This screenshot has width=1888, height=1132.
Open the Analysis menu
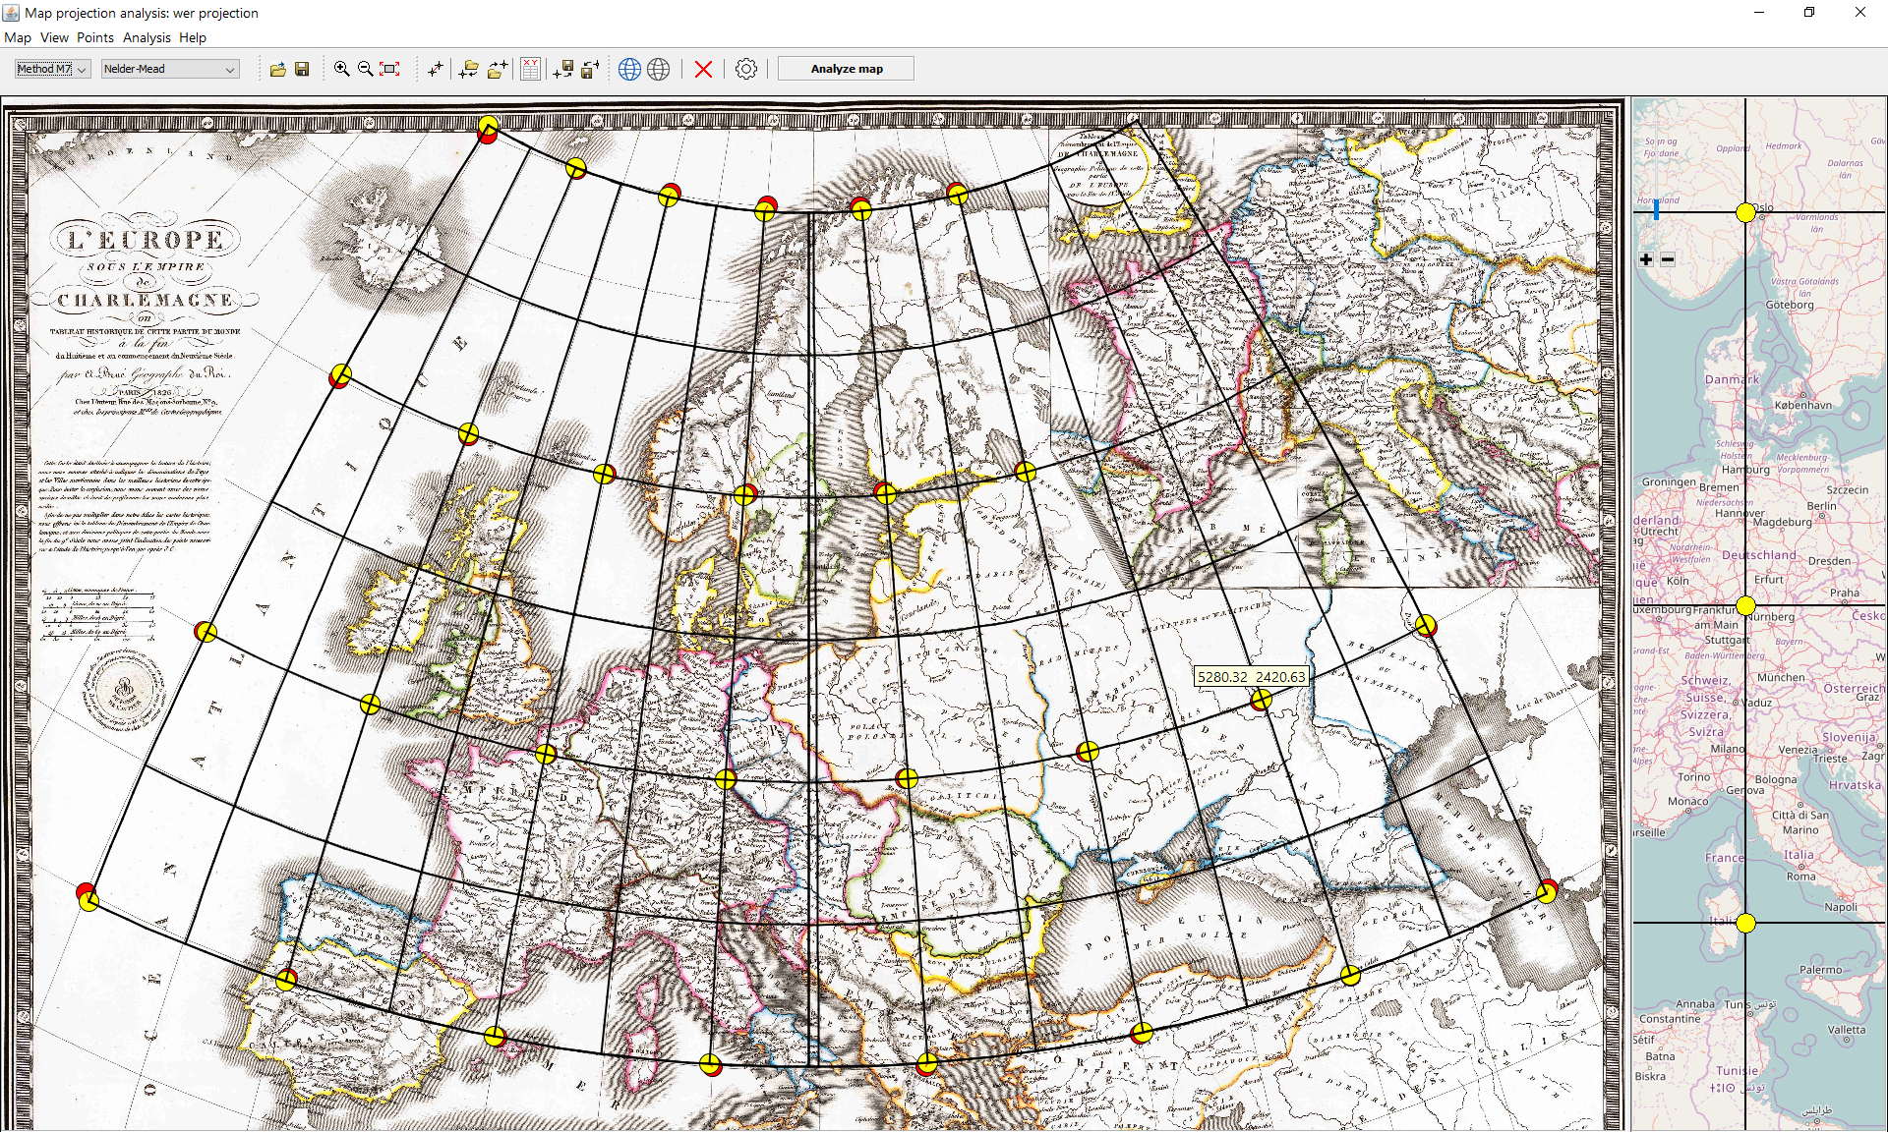click(147, 37)
